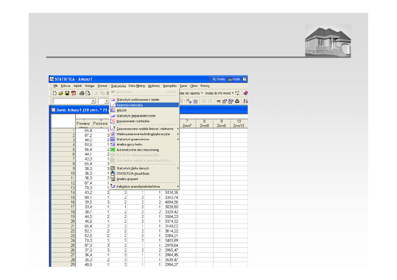
Task: Click the New document toolbar icon
Action: pyautogui.click(x=55, y=93)
